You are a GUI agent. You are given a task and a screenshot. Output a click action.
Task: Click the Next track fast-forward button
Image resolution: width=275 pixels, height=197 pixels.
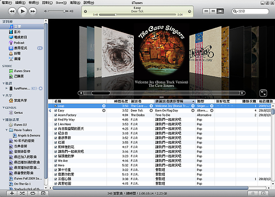[x=33, y=11]
